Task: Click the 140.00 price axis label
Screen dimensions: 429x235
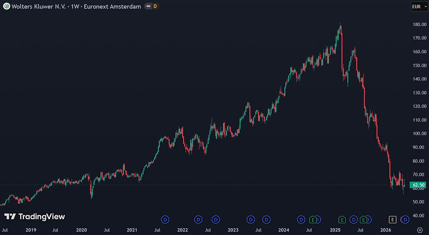Action: point(420,79)
